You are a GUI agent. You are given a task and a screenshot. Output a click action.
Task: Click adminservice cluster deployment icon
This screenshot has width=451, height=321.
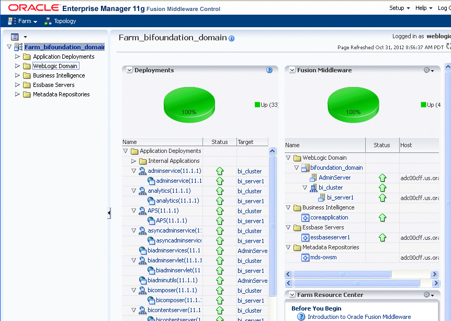click(x=142, y=171)
